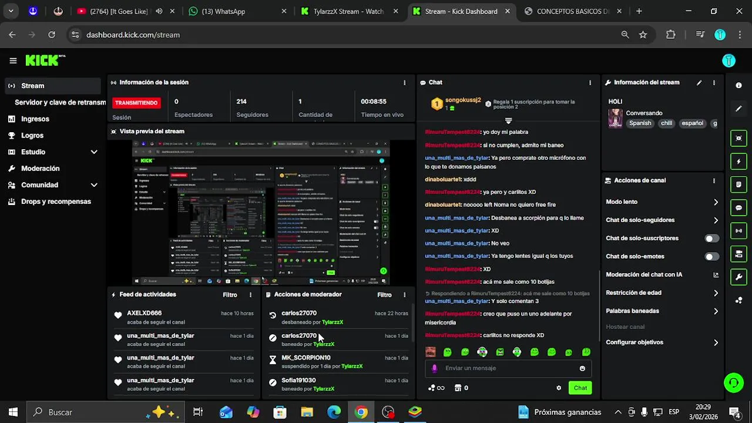752x423 pixels.
Task: Toggle the document list widget icon
Action: point(738,184)
